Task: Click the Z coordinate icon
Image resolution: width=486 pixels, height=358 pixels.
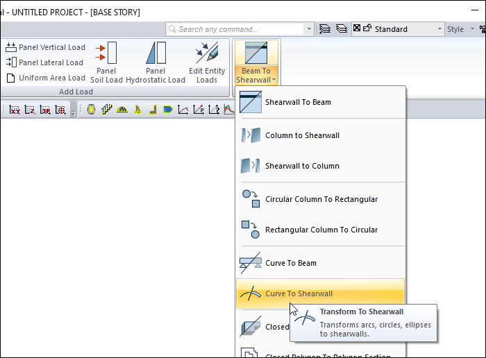Action: tap(30, 110)
